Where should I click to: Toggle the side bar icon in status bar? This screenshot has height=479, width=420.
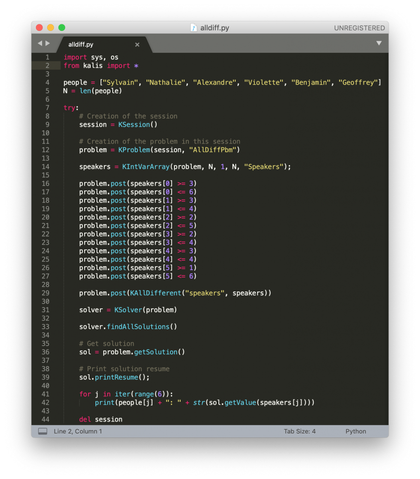(x=43, y=431)
